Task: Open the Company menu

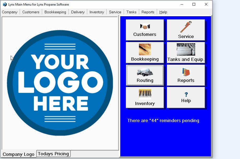Action: [10, 12]
